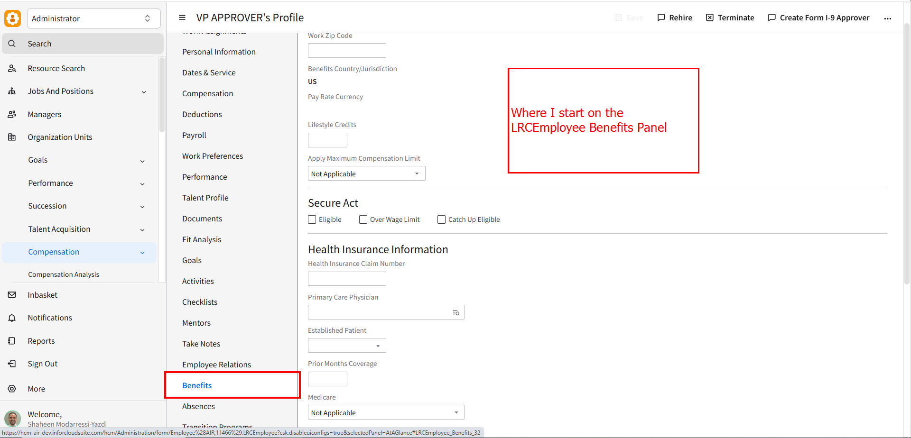Click the Notifications bell icon
Viewport: 911px width, 438px height.
[x=12, y=318]
